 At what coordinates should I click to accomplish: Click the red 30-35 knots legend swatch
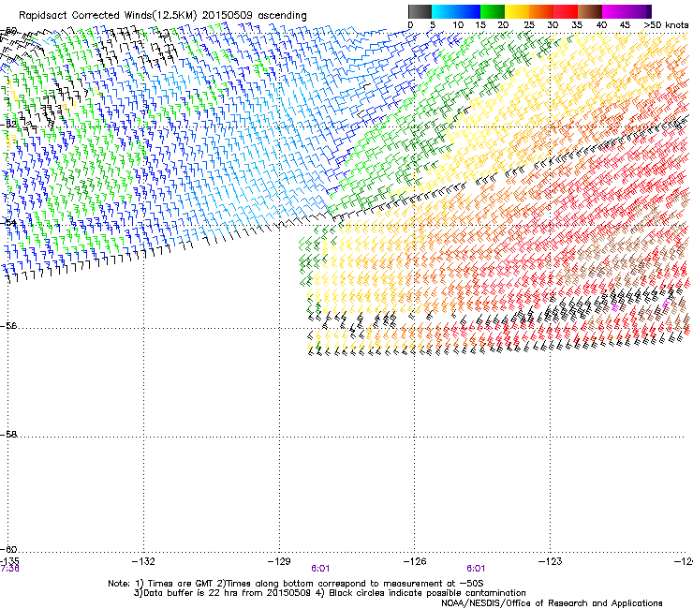pos(566,11)
